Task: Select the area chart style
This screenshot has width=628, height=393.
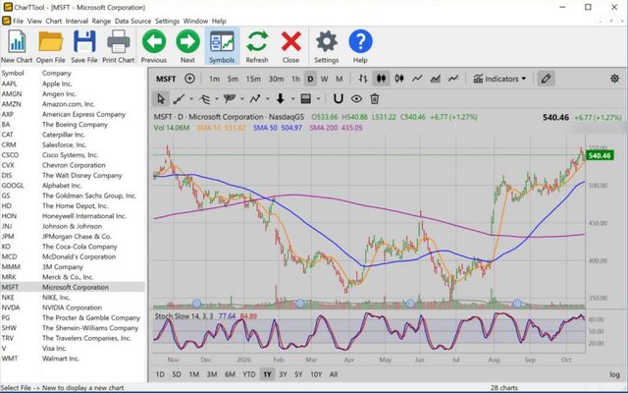Action: click(x=436, y=79)
